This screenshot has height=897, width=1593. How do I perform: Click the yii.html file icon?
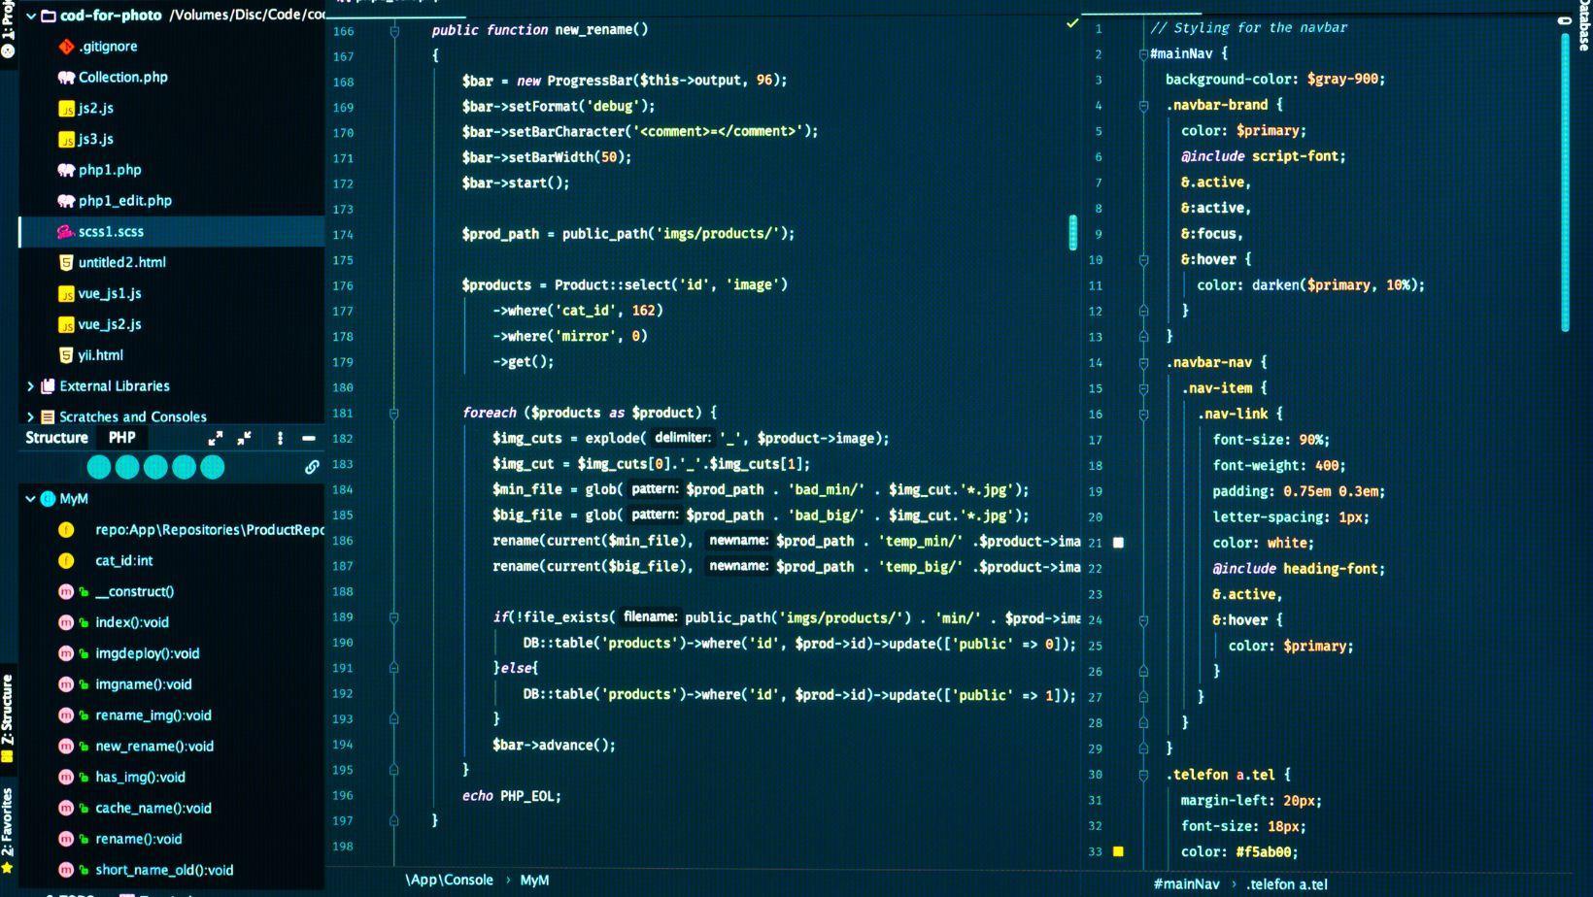click(x=66, y=355)
